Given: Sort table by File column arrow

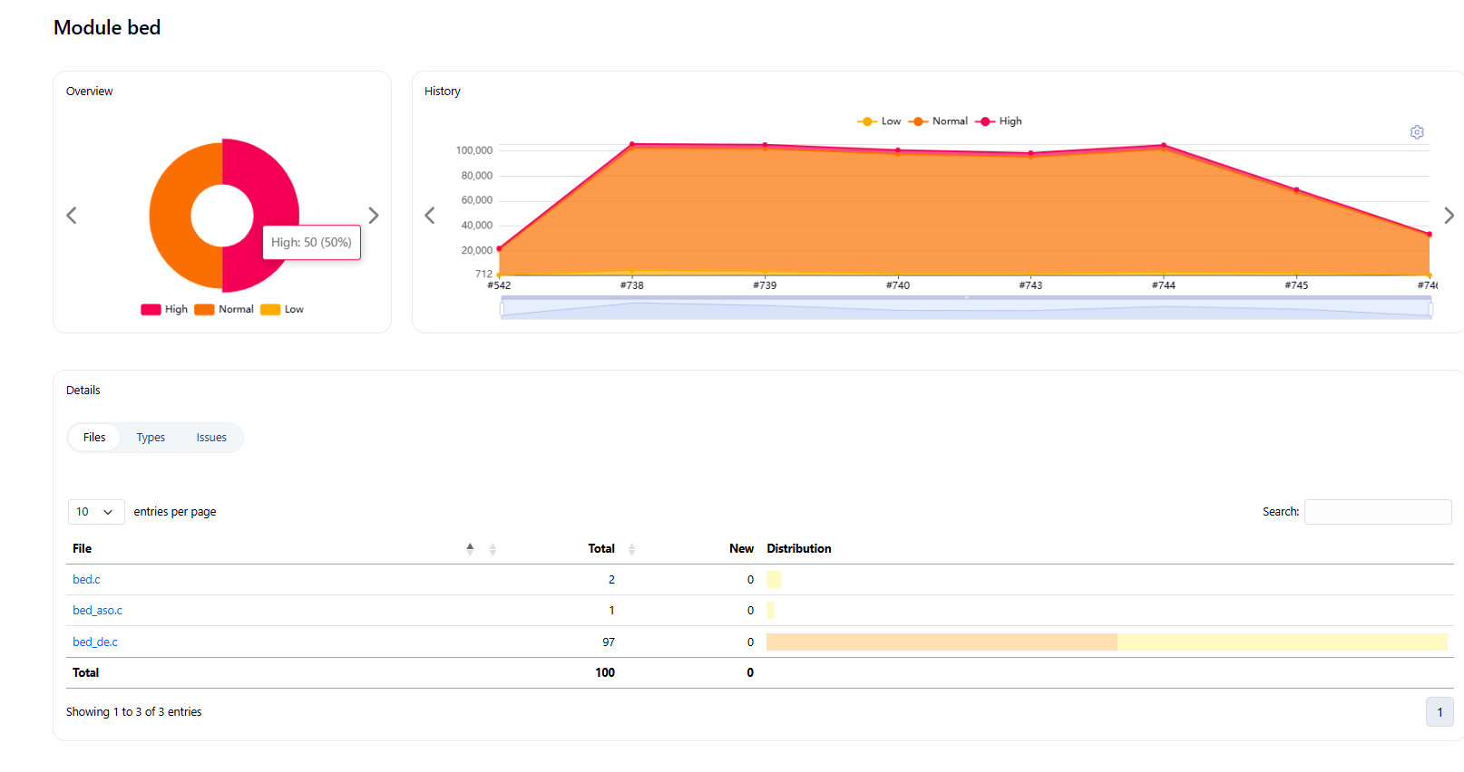Looking at the screenshot, I should pyautogui.click(x=470, y=549).
